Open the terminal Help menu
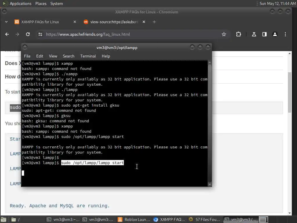This screenshot has width=297, height=223. (x=106, y=56)
